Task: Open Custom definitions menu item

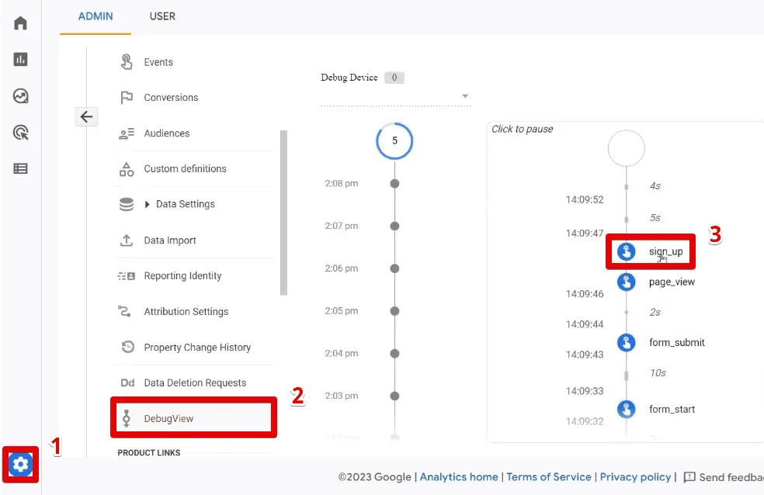Action: tap(185, 168)
